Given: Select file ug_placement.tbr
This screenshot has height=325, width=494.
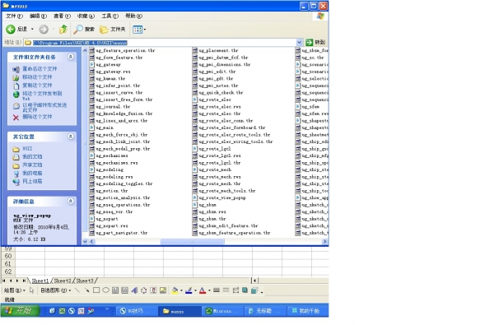Looking at the screenshot, I should [218, 50].
